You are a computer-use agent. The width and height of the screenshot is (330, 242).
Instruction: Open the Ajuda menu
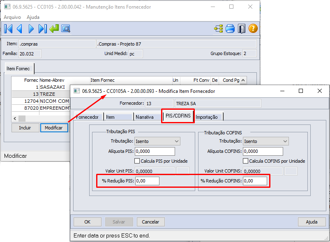coord(33,17)
